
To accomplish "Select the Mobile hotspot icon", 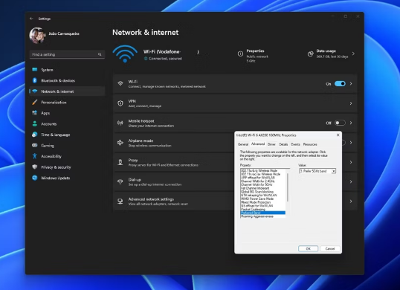I will click(120, 123).
